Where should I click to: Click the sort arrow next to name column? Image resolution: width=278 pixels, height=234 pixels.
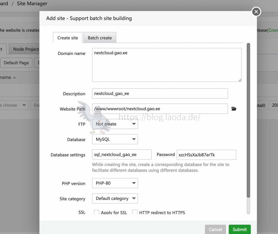[x=14, y=77]
